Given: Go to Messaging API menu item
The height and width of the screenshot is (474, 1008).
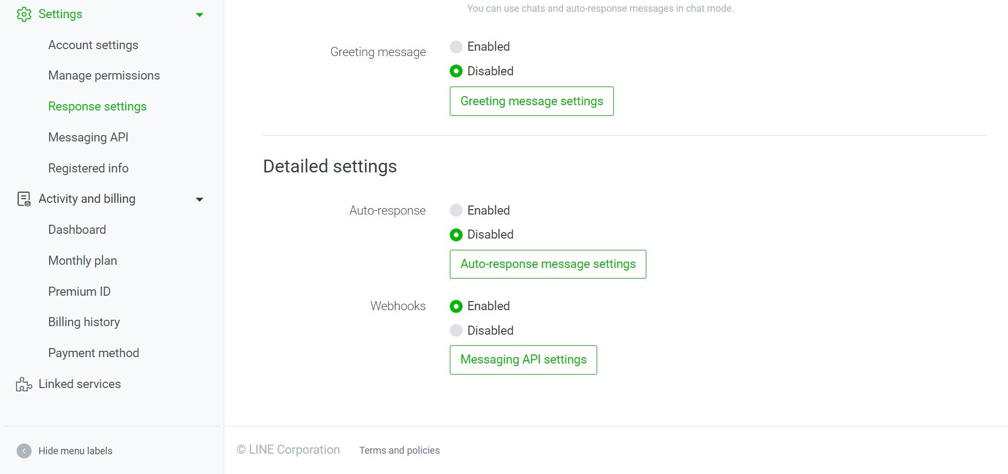Looking at the screenshot, I should pyautogui.click(x=88, y=137).
